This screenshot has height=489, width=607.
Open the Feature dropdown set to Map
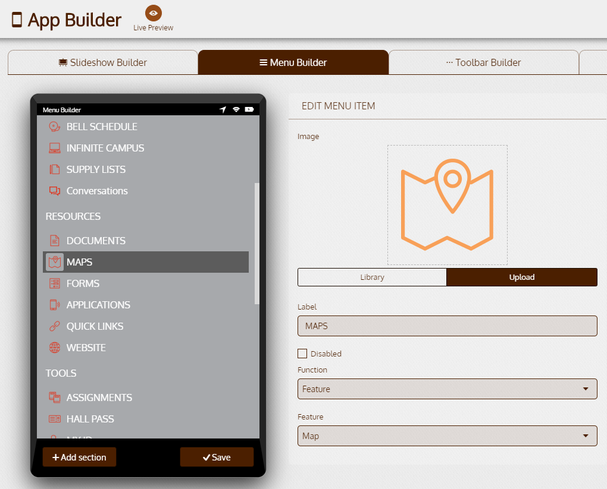447,436
